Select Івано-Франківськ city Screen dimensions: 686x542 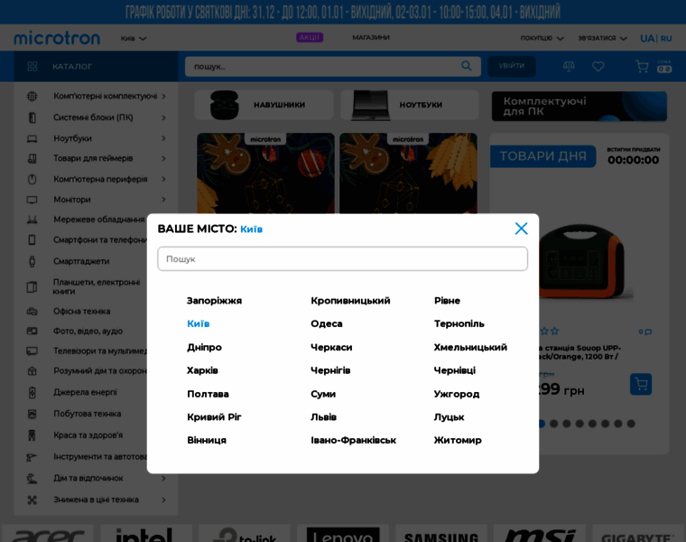[354, 440]
